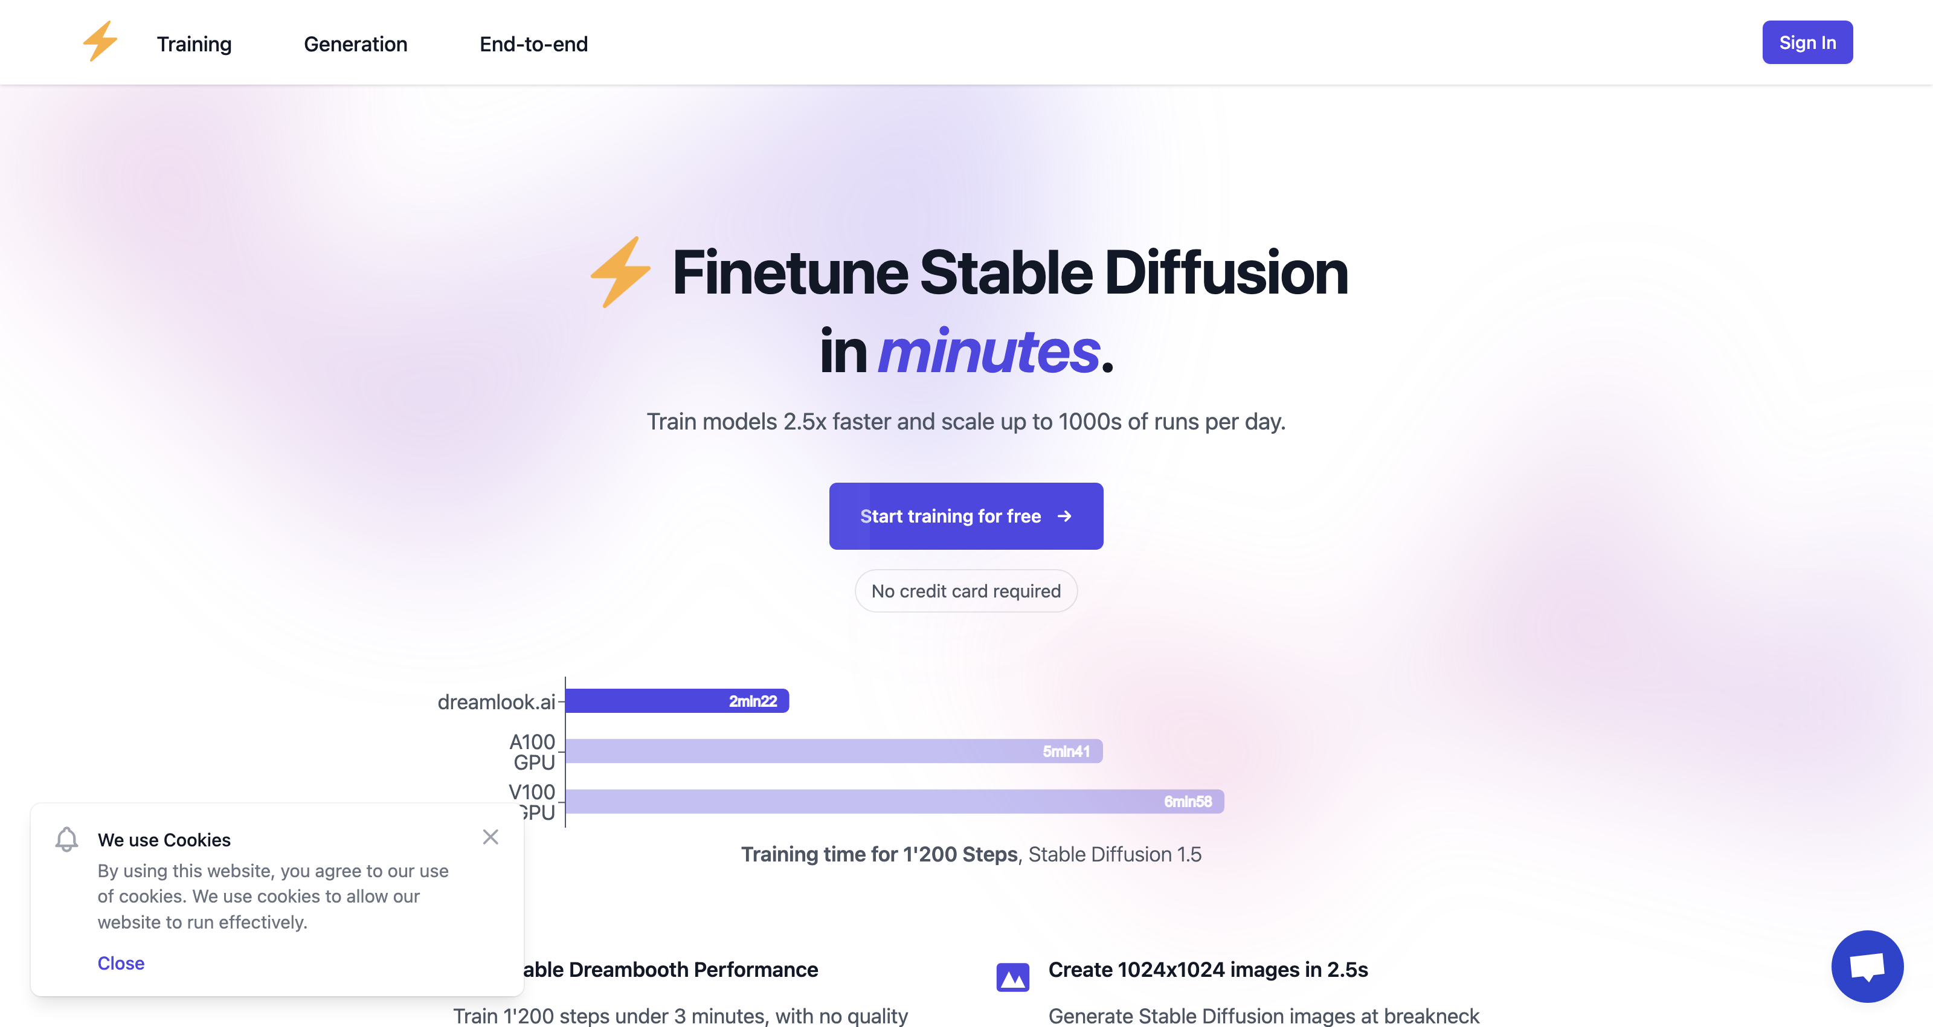This screenshot has width=1933, height=1027.
Task: Open the Generation menu item
Action: [x=356, y=43]
